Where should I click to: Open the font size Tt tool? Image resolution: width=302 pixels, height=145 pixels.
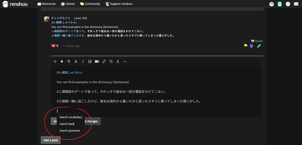111,61
